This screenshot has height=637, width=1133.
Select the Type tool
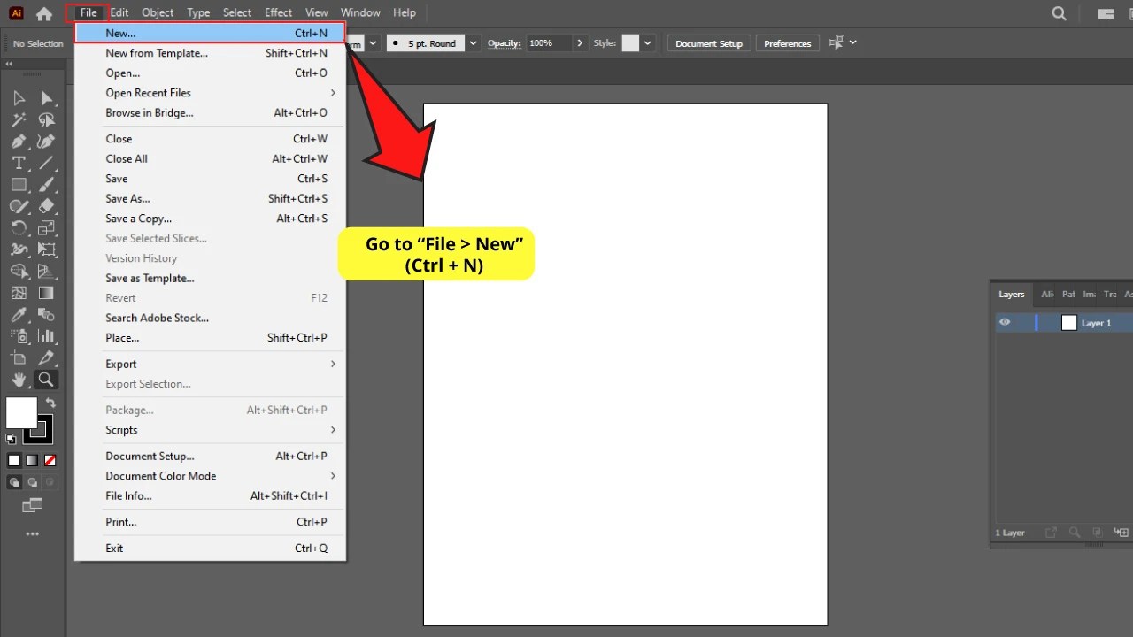point(18,163)
